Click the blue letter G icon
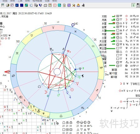The height and width of the screenshot is (134, 140). point(31,5)
